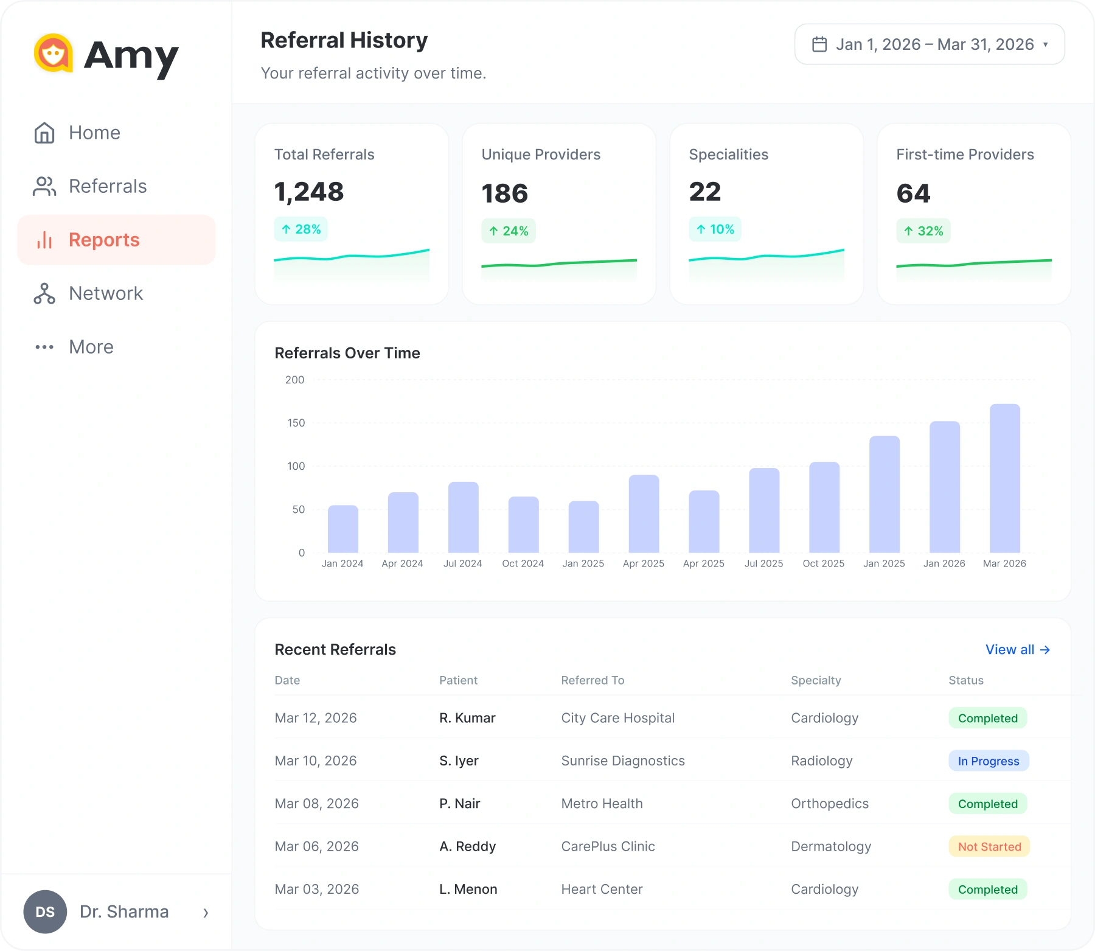Viewport: 1095px width, 951px height.
Task: Click the 24% growth badge
Action: (509, 231)
